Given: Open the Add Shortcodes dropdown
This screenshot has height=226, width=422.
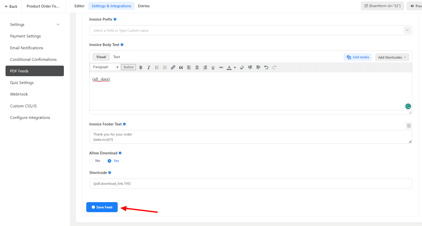Looking at the screenshot, I should [392, 57].
